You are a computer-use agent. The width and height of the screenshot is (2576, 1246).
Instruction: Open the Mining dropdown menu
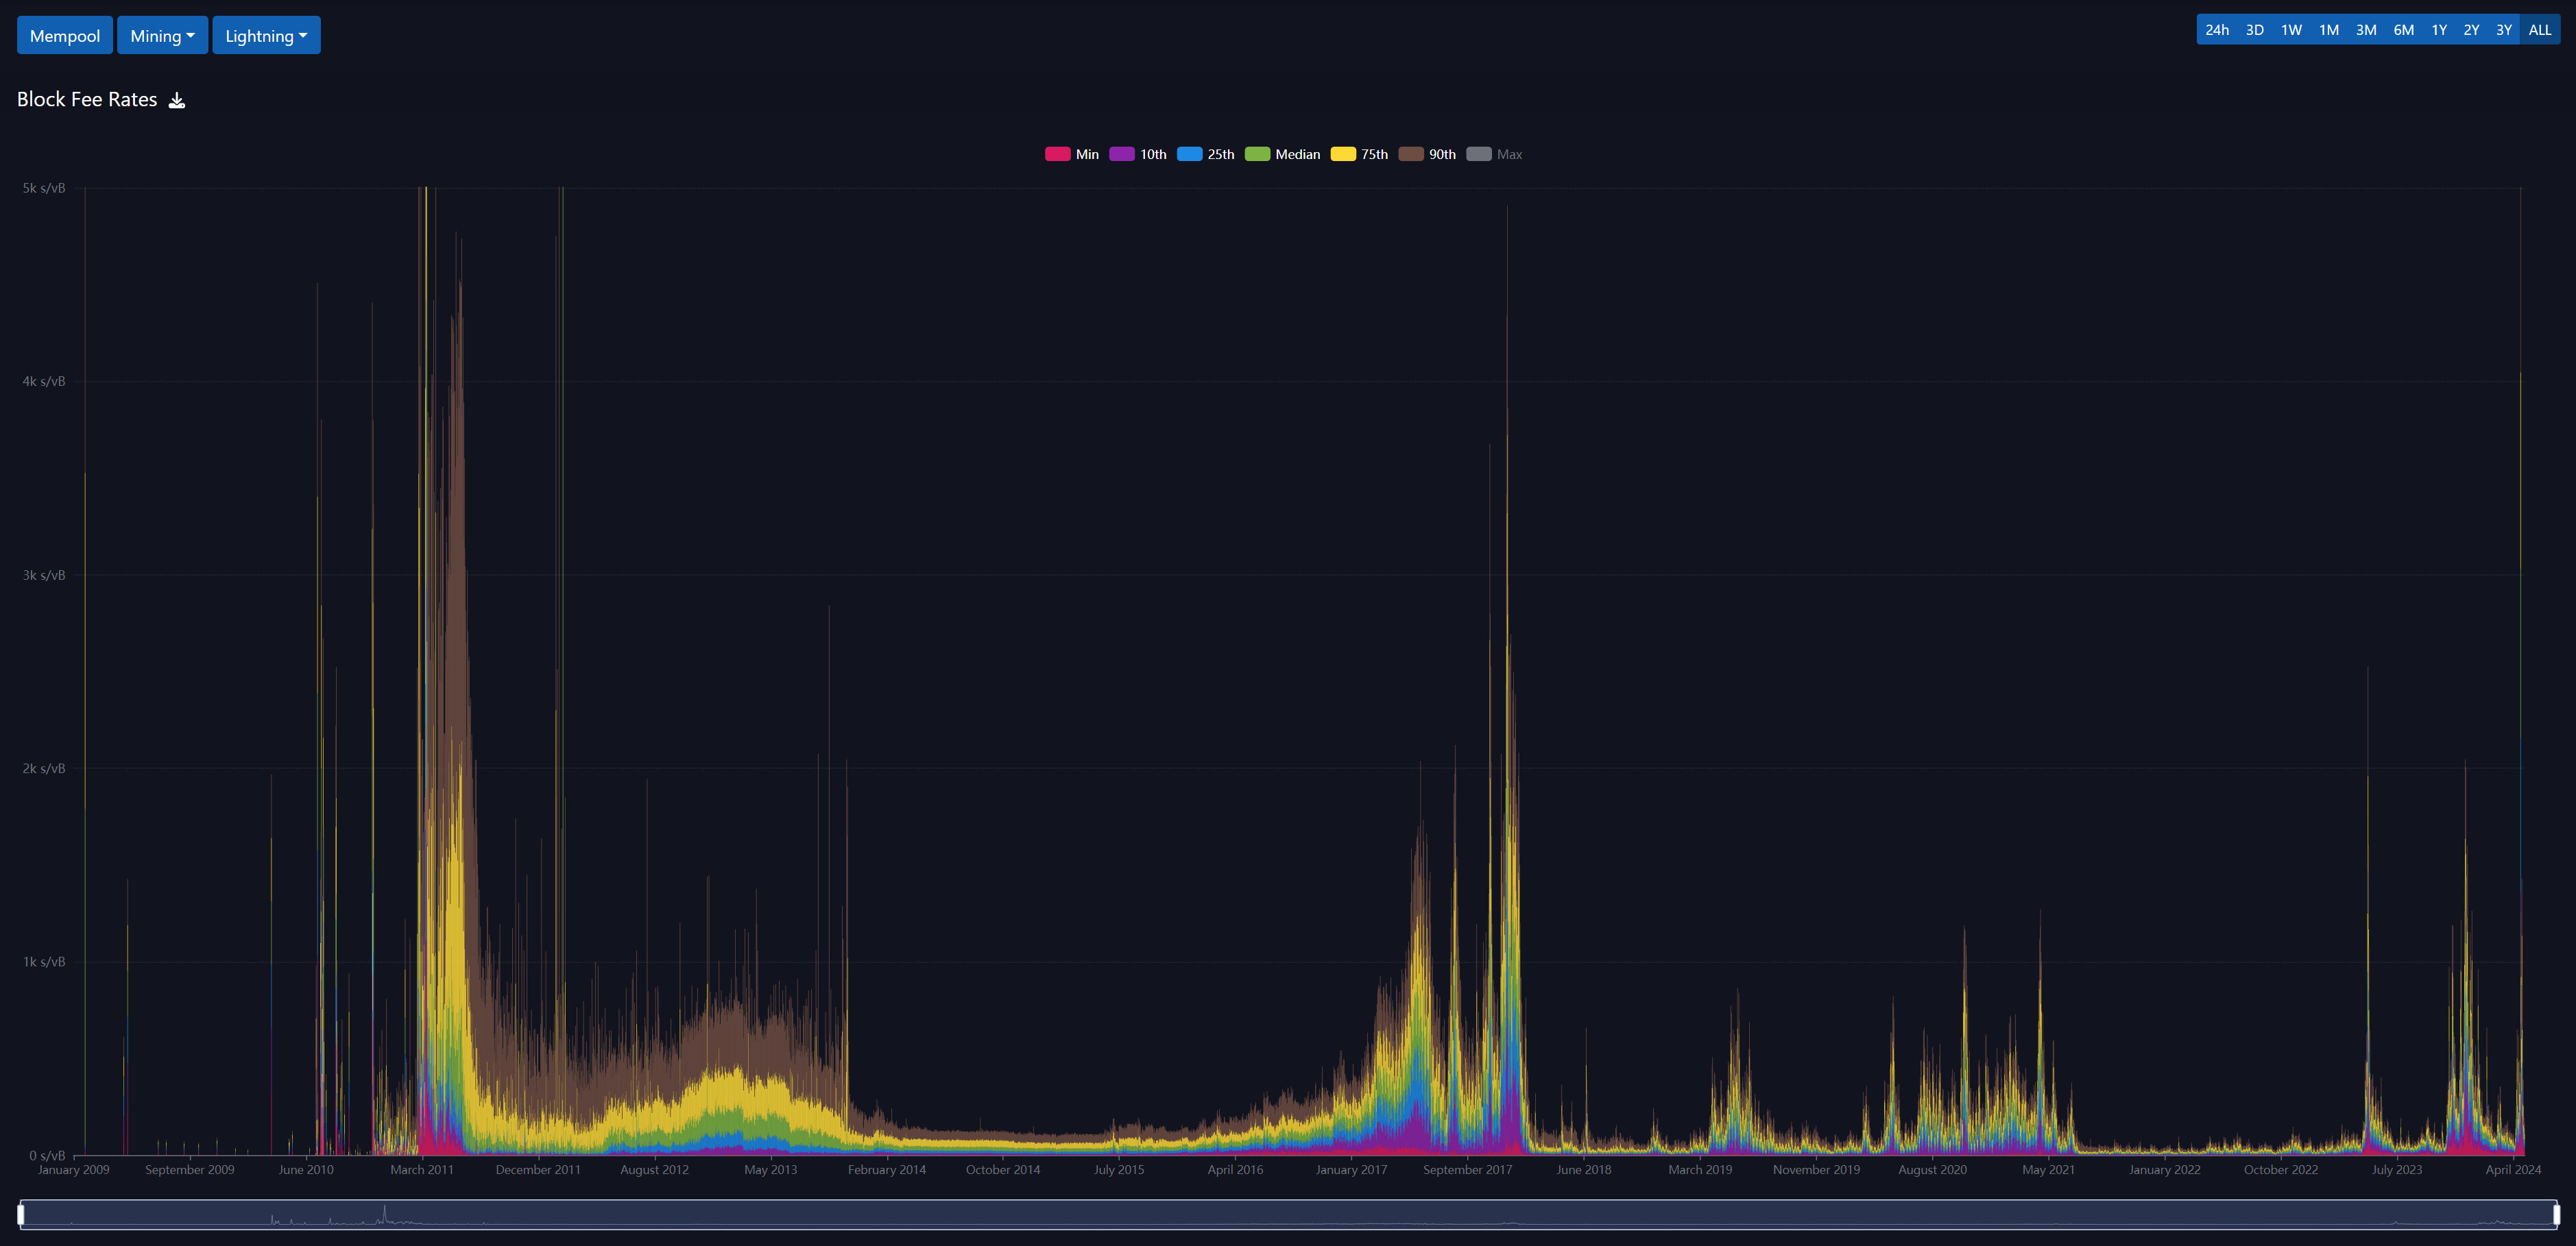click(x=162, y=36)
